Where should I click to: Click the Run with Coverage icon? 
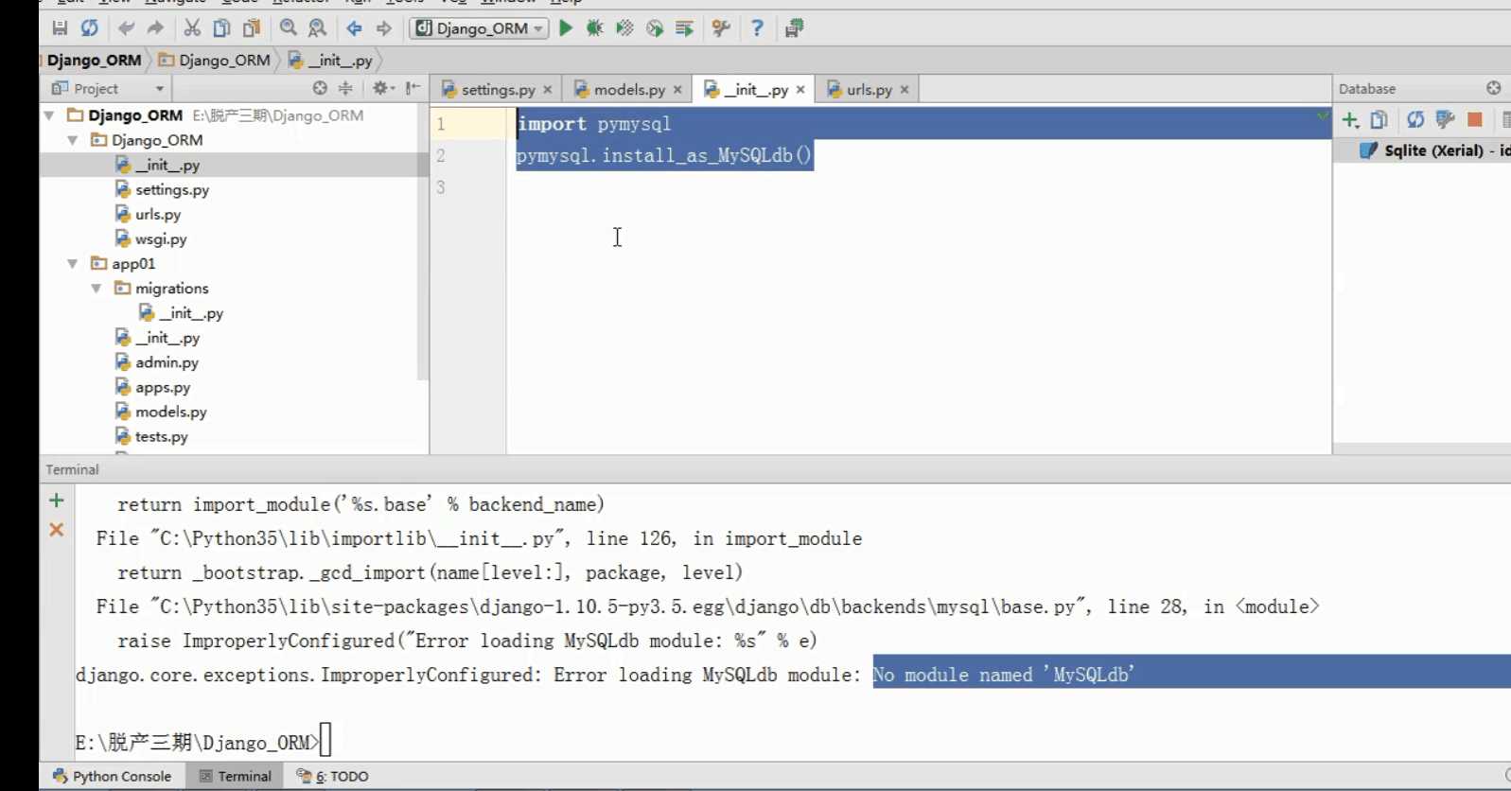(x=624, y=28)
